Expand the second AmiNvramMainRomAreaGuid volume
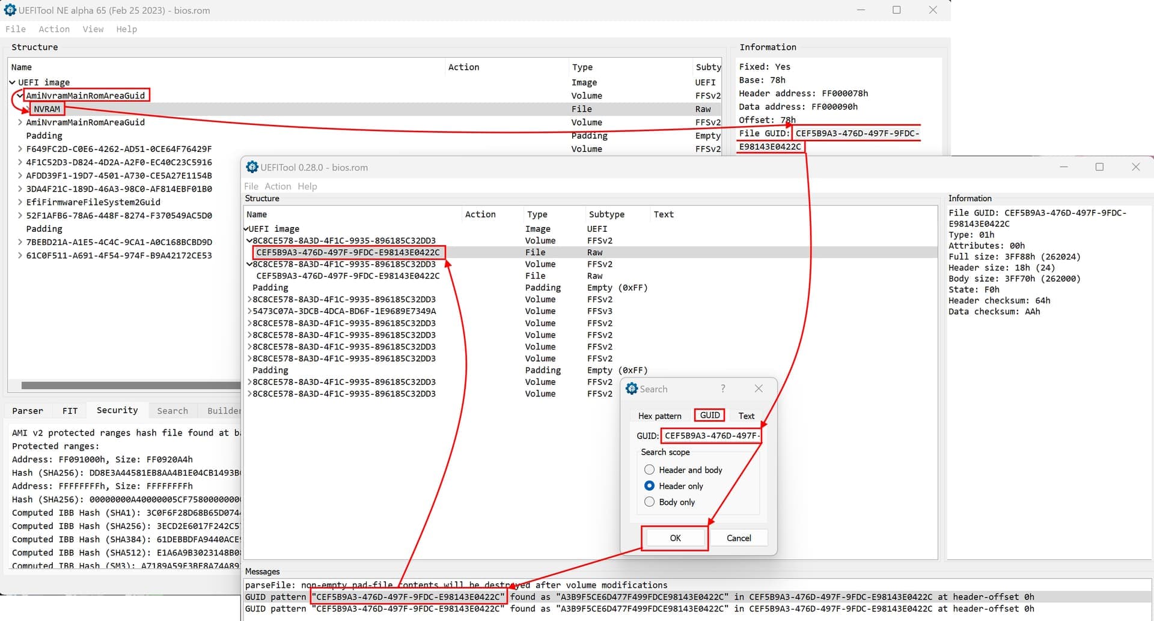1154x621 pixels. tap(20, 122)
